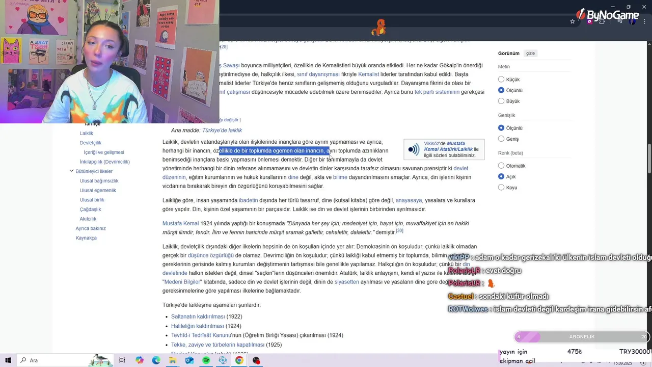Viewport: 652px width, 367px height.
Task: Click the ABONELİK subscription progress bar
Action: (x=581, y=337)
